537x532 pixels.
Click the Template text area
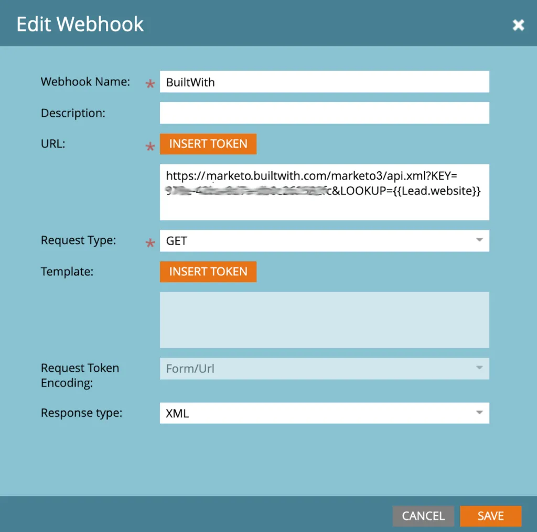point(324,320)
